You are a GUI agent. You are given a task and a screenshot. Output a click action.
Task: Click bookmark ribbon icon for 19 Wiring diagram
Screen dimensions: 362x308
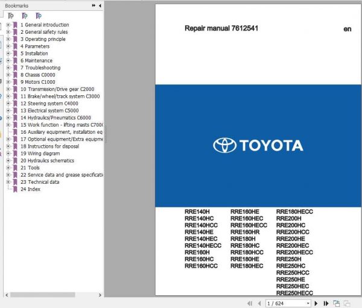tap(15, 154)
